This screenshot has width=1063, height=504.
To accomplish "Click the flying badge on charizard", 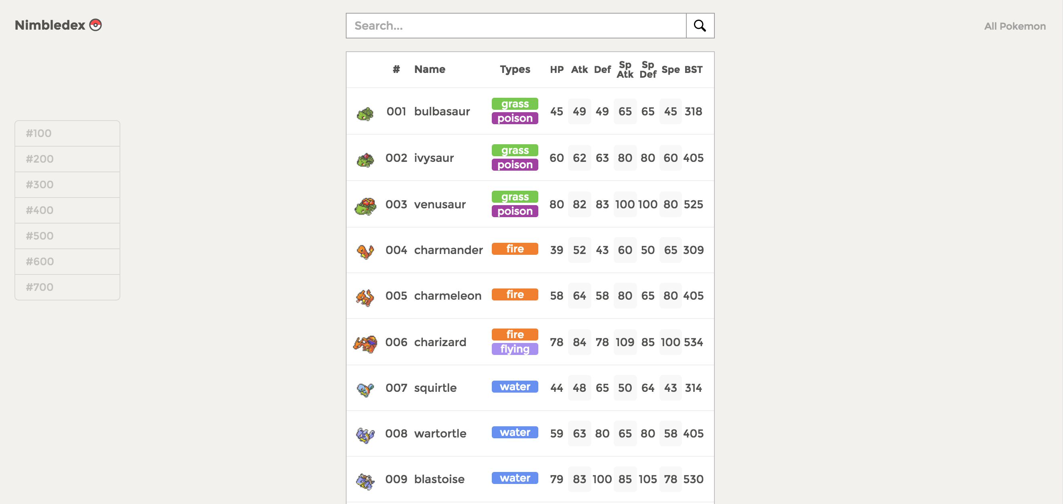I will [x=515, y=349].
